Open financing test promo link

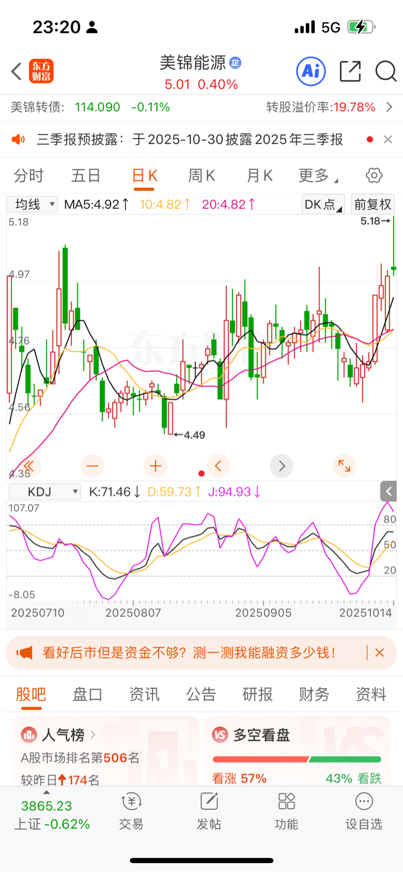tap(189, 652)
